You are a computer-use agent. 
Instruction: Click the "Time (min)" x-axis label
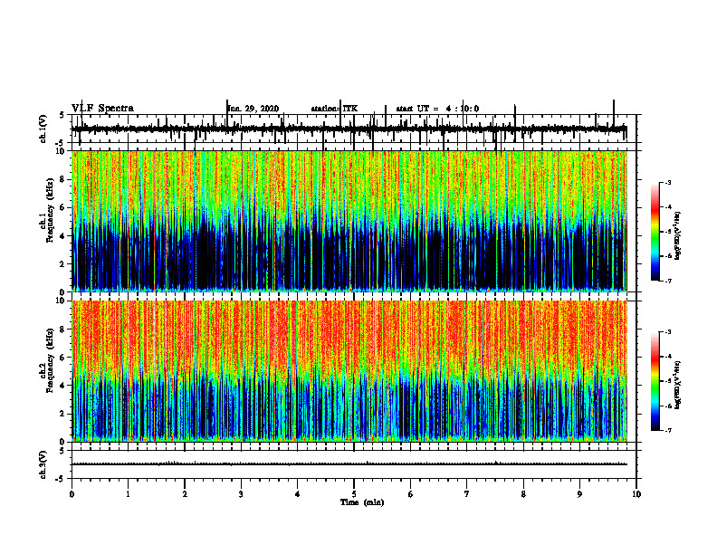362,502
